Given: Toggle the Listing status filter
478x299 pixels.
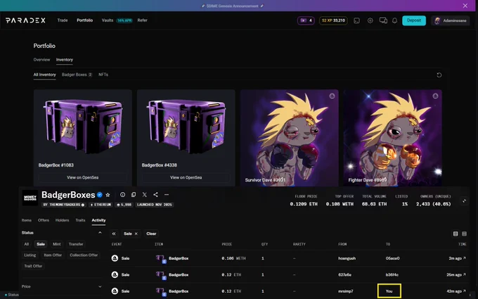Looking at the screenshot, I should [x=30, y=255].
